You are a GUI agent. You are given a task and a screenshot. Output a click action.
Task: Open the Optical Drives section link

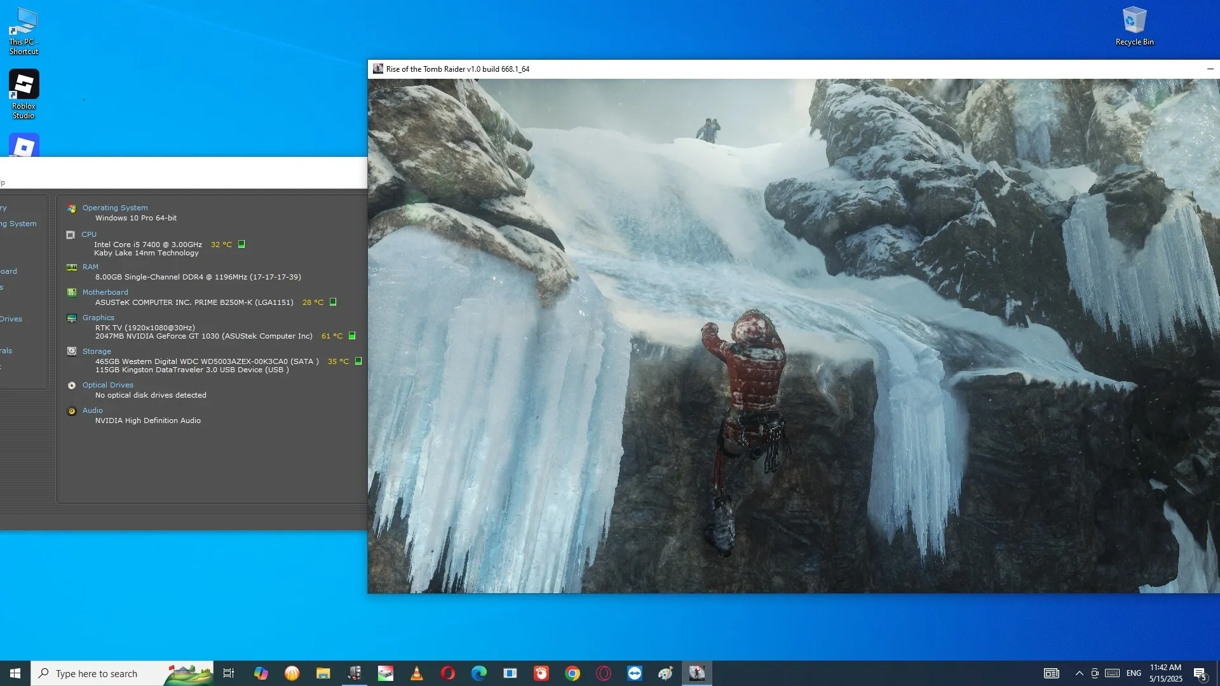coord(108,385)
